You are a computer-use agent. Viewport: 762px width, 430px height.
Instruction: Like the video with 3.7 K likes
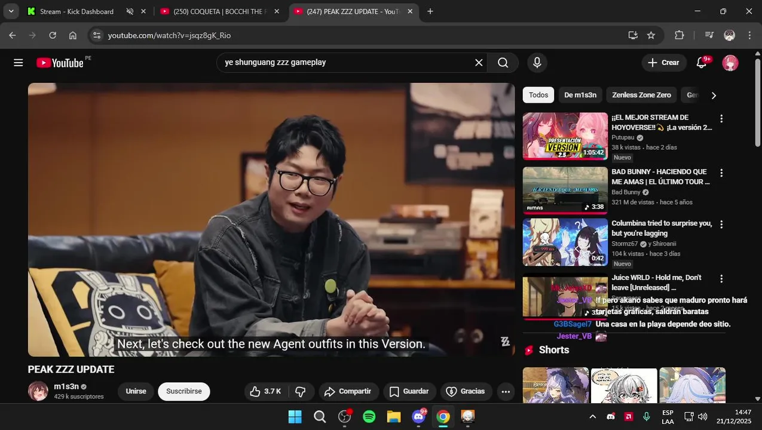265,391
